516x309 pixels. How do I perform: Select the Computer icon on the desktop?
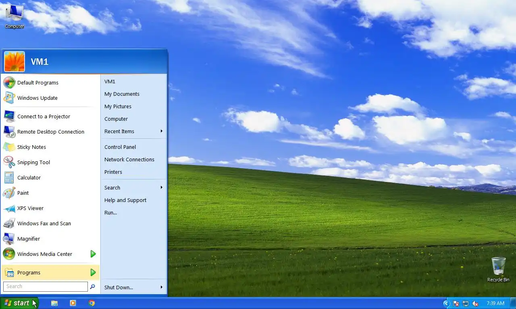pos(15,16)
